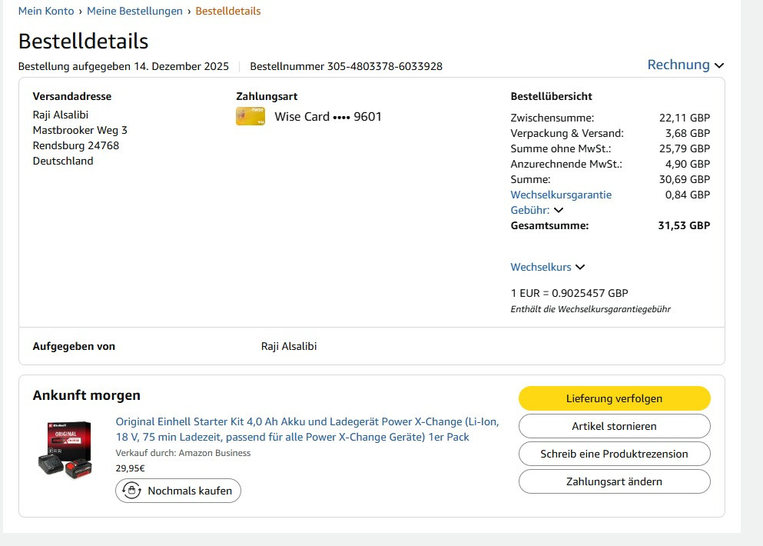Click the order date 14. Dezember 2025
Screen dimensions: 763x546
tap(181, 66)
